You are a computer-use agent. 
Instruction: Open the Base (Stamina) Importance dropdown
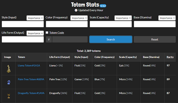tap(167, 18)
